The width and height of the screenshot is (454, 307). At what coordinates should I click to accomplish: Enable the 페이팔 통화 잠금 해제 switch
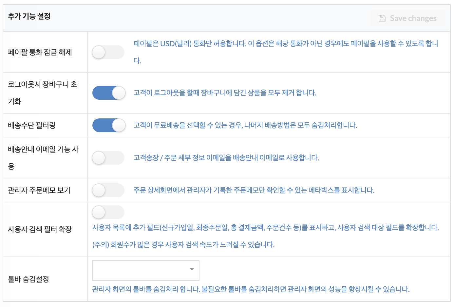click(108, 52)
